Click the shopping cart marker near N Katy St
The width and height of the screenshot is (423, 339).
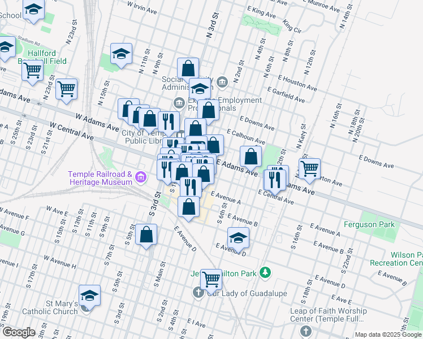point(309,168)
